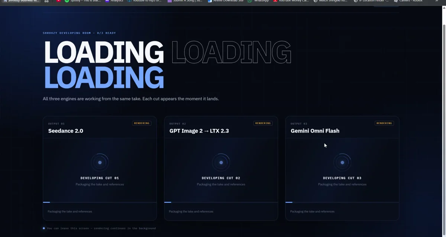Open the Shroozy business bookmark
Viewport: 446px width, 237px height.
pyautogui.click(x=21, y=1)
